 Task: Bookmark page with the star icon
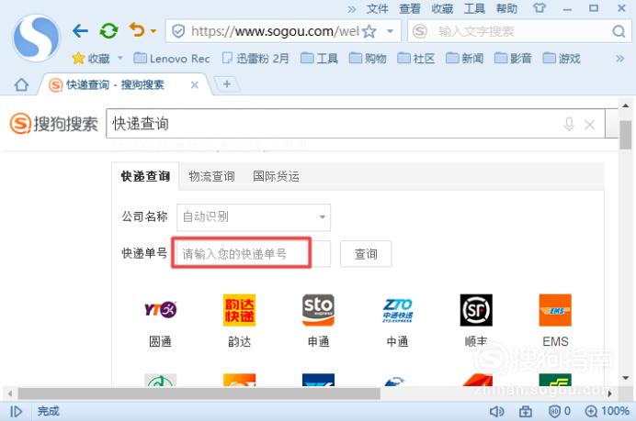click(x=369, y=31)
